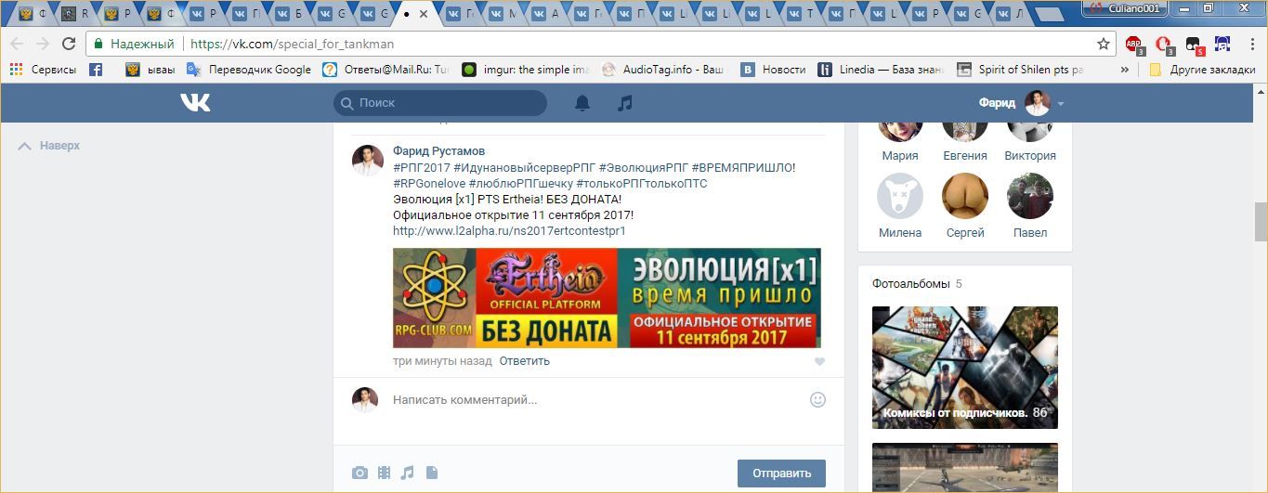Open hashtag #RPGonelove
This screenshot has width=1268, height=493.
(x=429, y=184)
